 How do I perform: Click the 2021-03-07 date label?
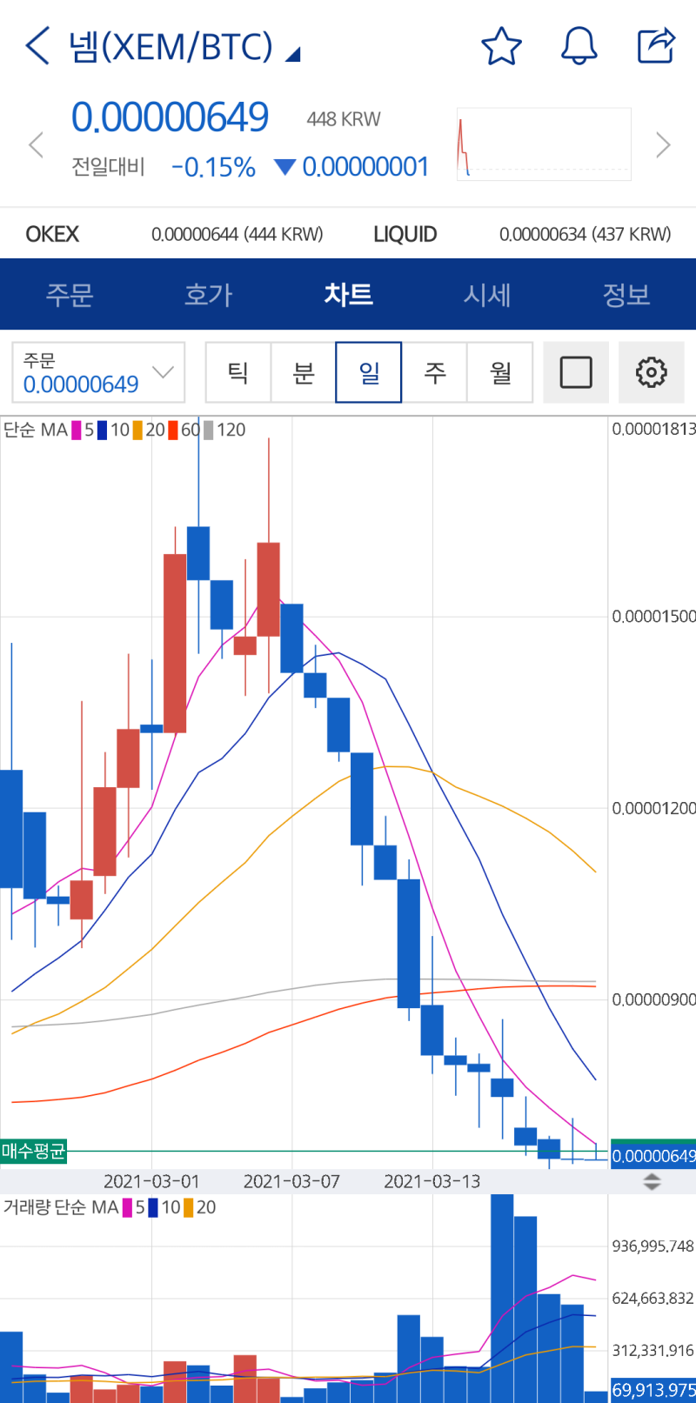[x=291, y=1181]
